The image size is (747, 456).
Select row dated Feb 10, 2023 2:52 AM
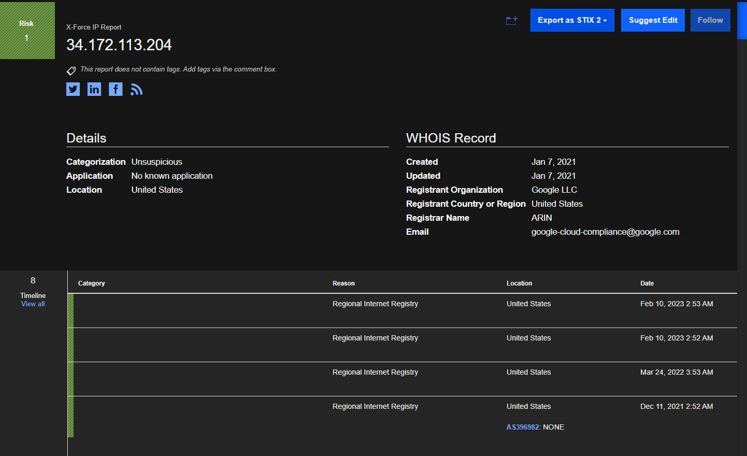click(x=403, y=345)
